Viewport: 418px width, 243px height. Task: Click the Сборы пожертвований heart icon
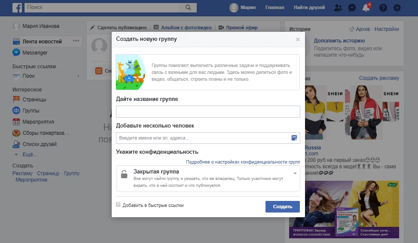click(x=16, y=133)
